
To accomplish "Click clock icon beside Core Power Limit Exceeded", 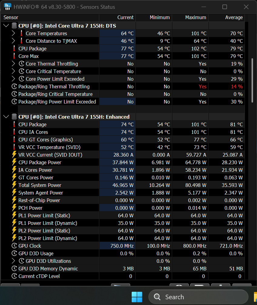I will tap(22, 79).
